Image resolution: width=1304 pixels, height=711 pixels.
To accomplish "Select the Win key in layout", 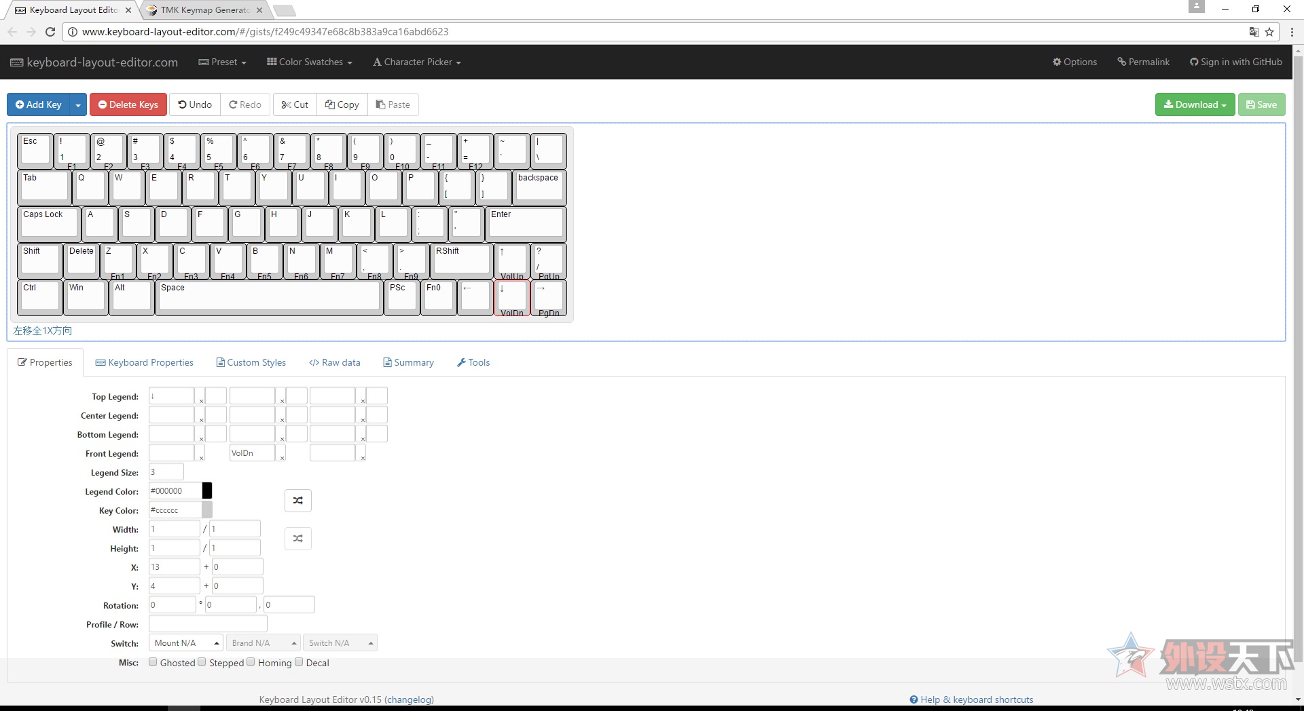I will tap(86, 297).
